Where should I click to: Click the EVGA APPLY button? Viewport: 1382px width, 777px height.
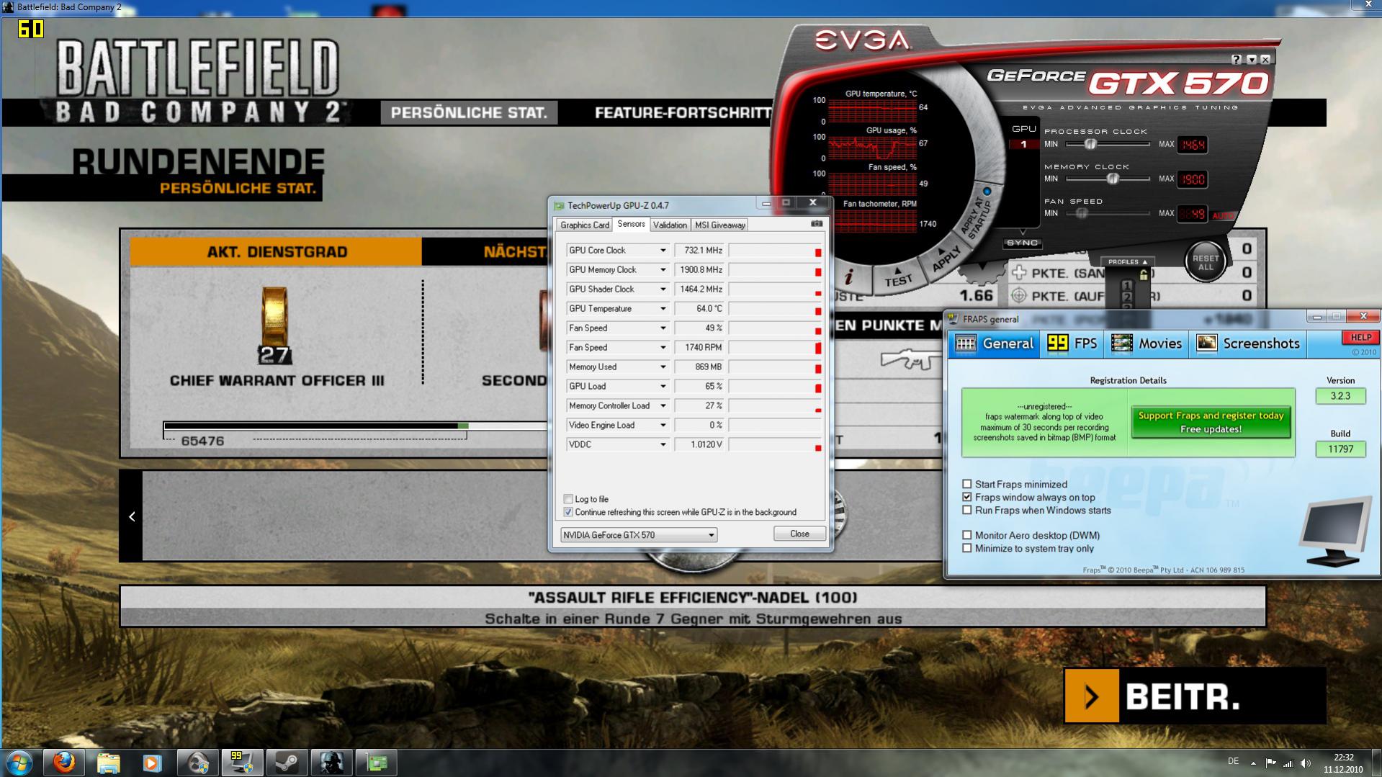pos(946,259)
